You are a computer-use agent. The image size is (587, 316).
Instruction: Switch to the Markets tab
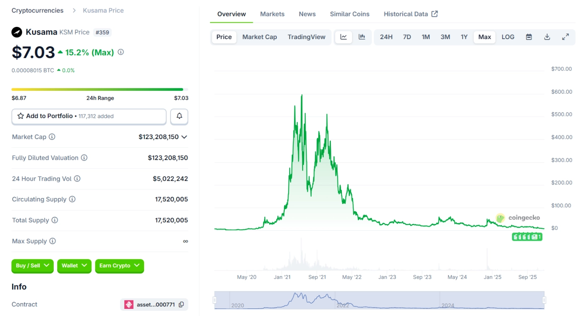pyautogui.click(x=272, y=14)
